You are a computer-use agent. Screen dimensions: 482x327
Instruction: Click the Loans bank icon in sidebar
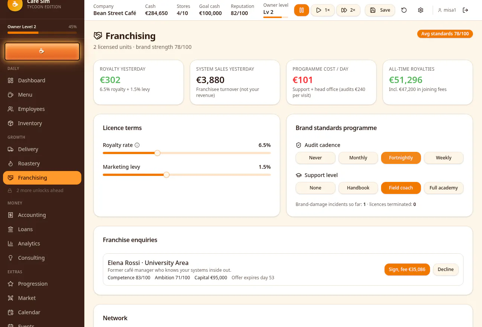pyautogui.click(x=11, y=229)
